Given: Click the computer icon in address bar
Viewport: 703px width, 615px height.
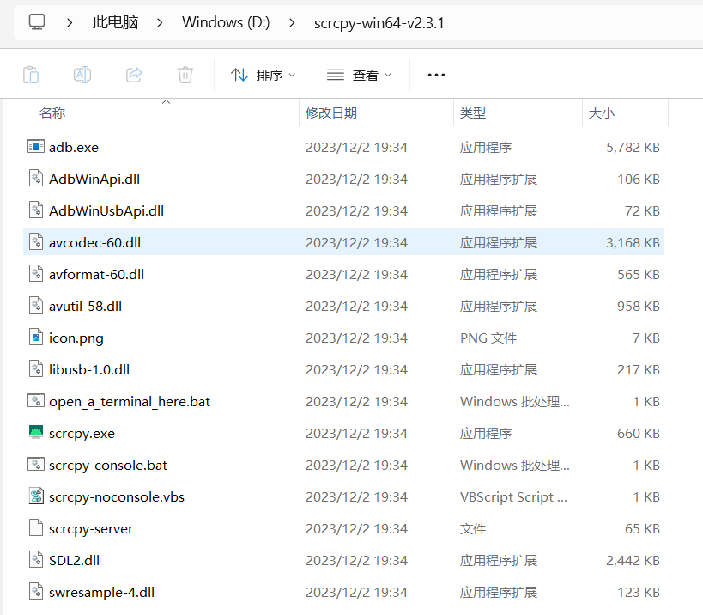Looking at the screenshot, I should [x=37, y=21].
